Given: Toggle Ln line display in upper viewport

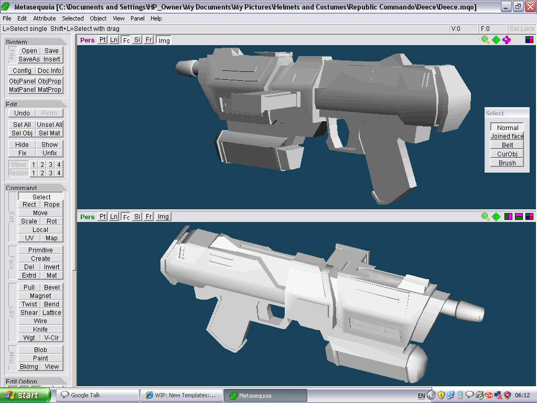Looking at the screenshot, I should click(114, 40).
